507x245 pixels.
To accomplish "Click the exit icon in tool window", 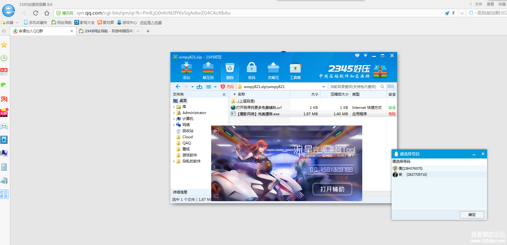I will tap(216, 131).
